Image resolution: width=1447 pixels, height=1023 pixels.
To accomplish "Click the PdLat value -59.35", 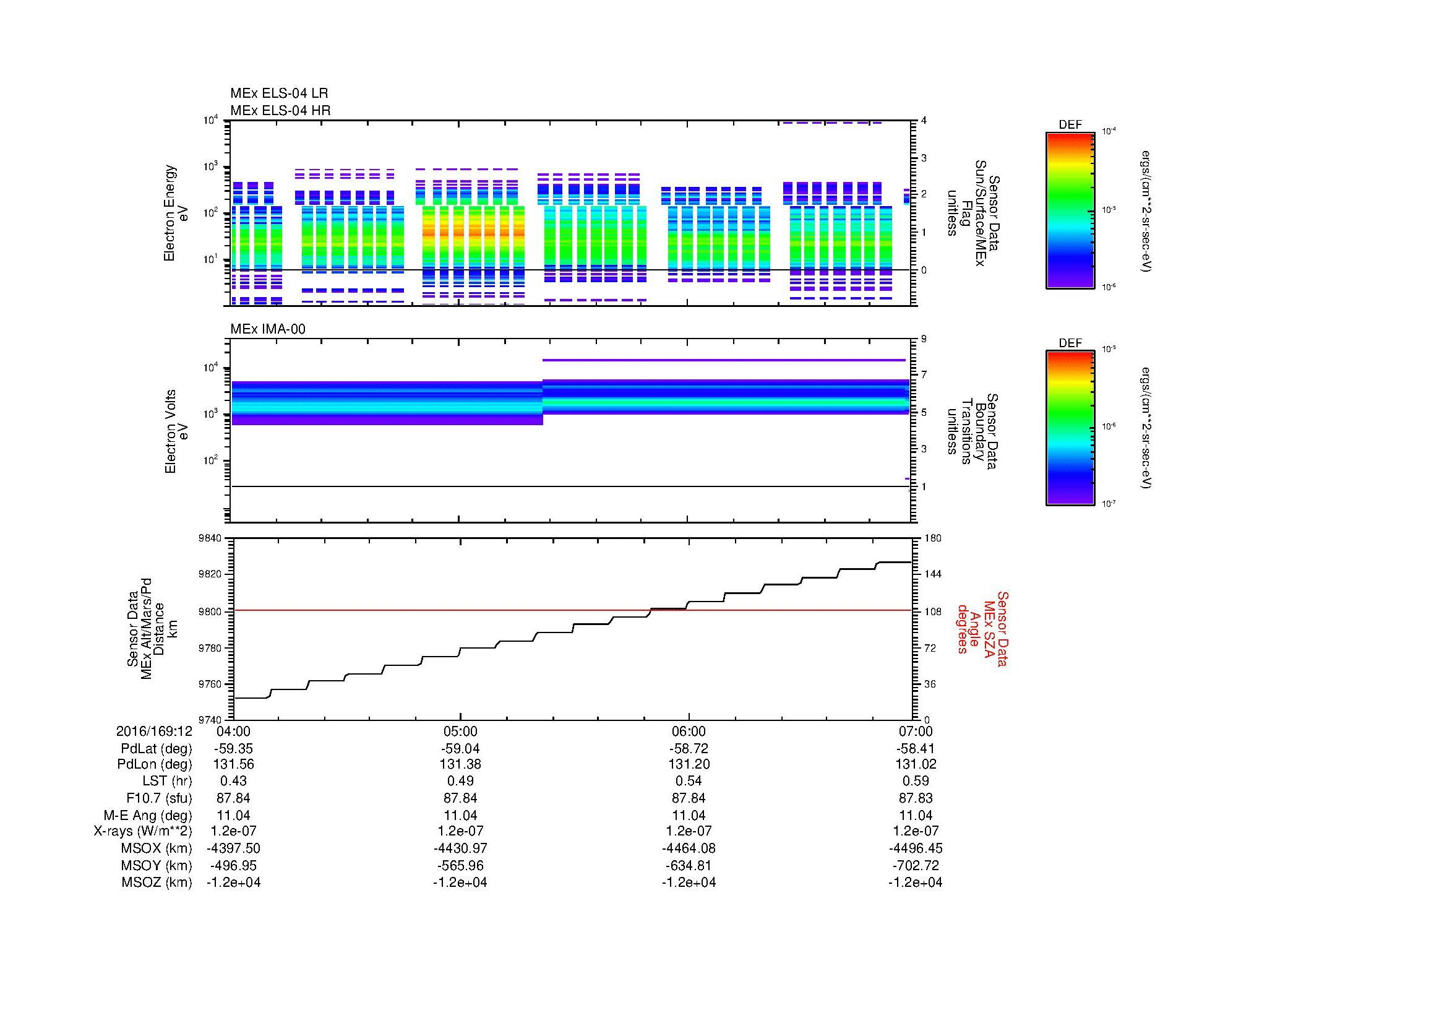I will [233, 749].
